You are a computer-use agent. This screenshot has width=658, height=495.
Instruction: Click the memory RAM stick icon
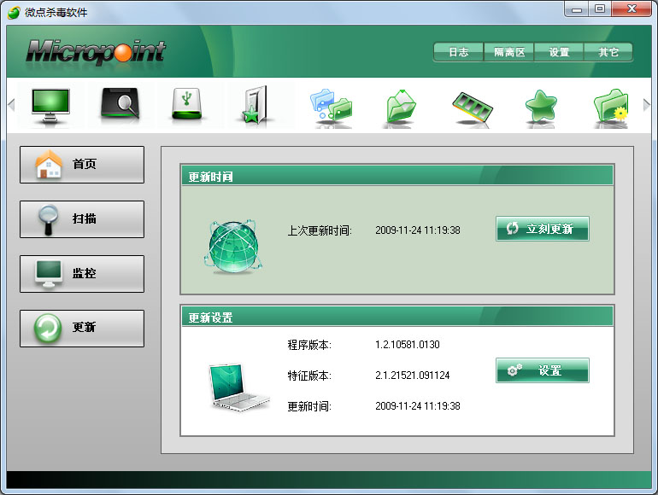coord(472,108)
